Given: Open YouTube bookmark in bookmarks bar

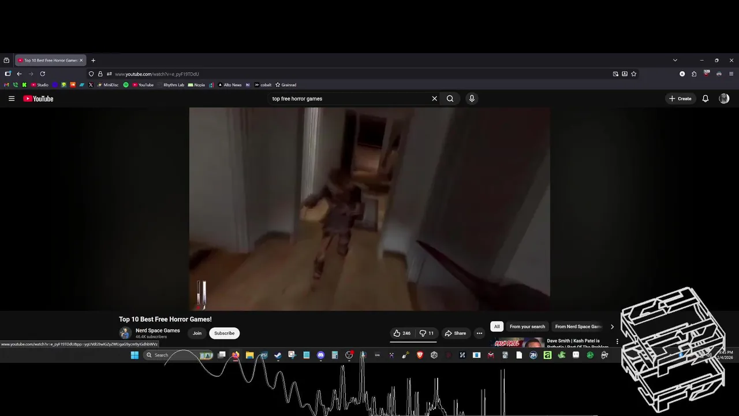Looking at the screenshot, I should (143, 85).
